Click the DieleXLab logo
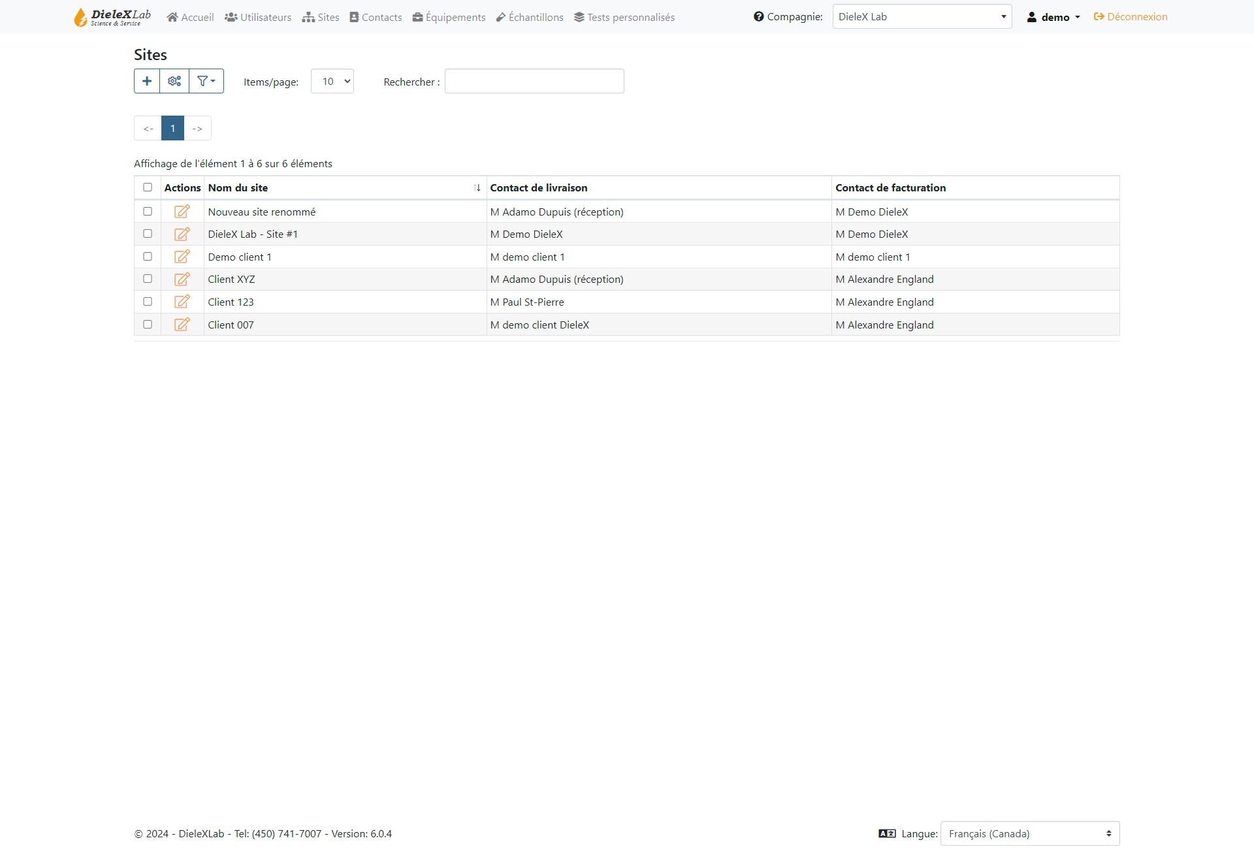This screenshot has width=1254, height=851. click(x=112, y=17)
